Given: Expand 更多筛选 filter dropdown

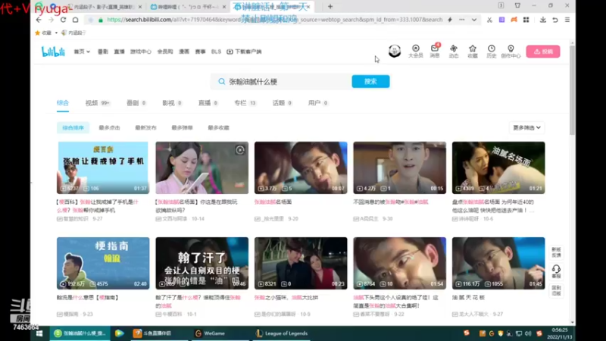Looking at the screenshot, I should pos(526,127).
